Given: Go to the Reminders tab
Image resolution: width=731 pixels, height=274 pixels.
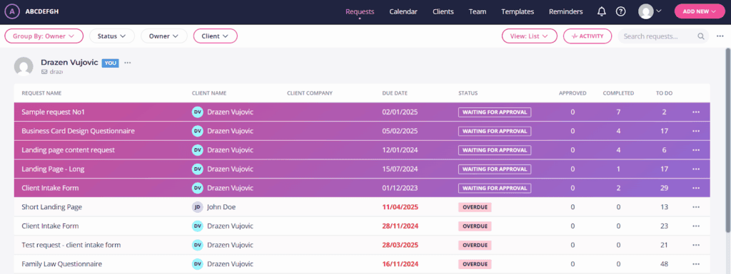Looking at the screenshot, I should tap(565, 11).
